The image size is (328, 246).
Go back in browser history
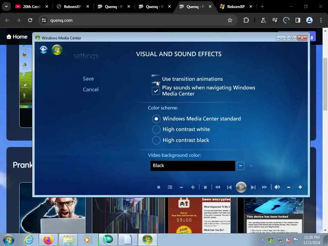point(7,20)
